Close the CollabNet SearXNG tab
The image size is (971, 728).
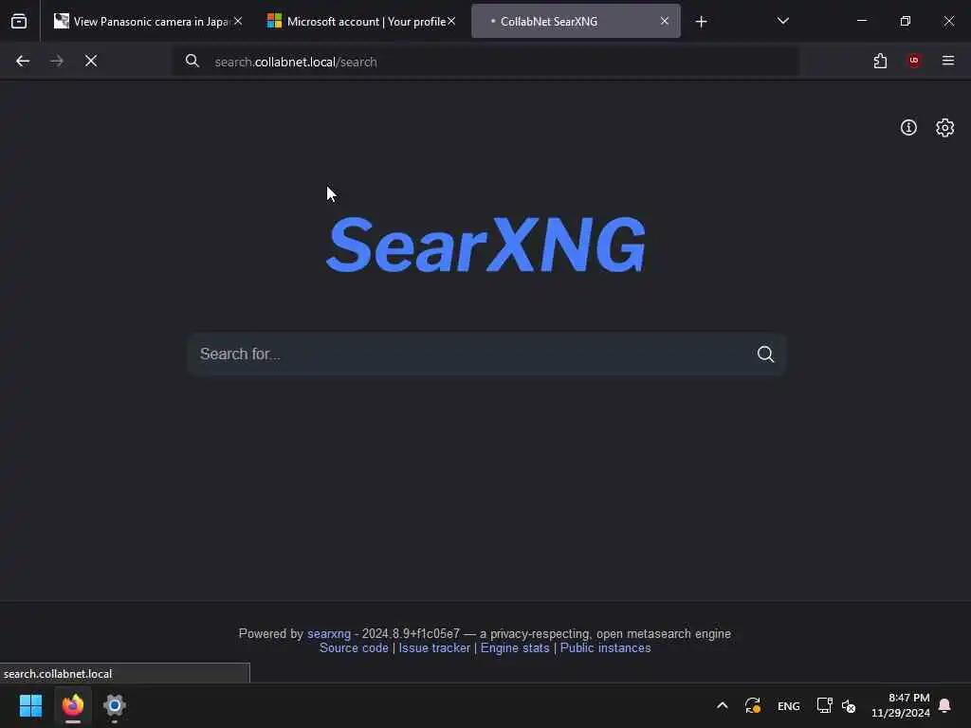[x=665, y=21]
